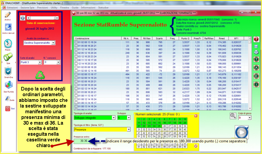Open the Tipologia di filtro Presenze dropdown
The image size is (262, 154).
[129, 129]
